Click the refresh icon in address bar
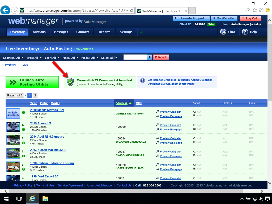 [132, 10]
